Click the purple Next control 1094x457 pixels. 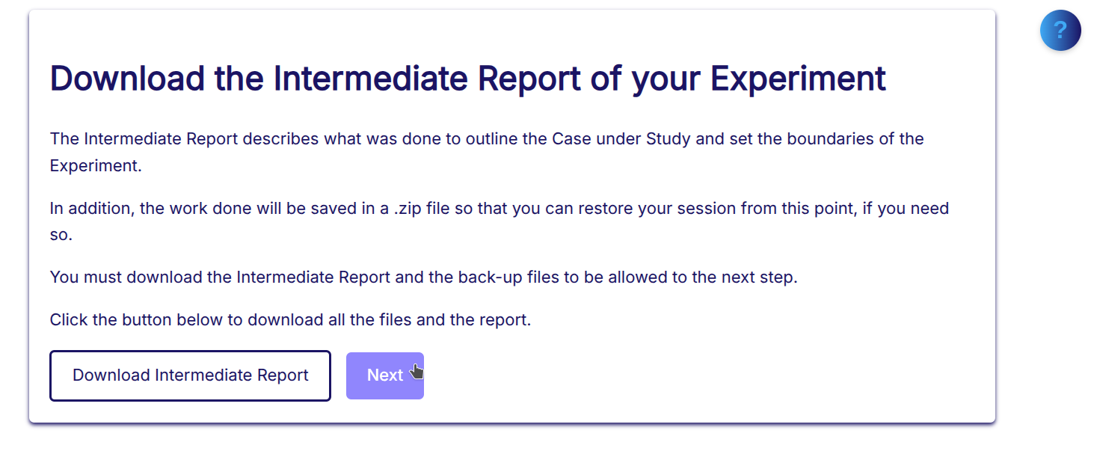tap(384, 375)
